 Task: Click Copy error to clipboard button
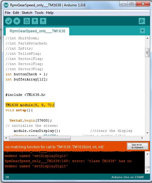[137, 146]
